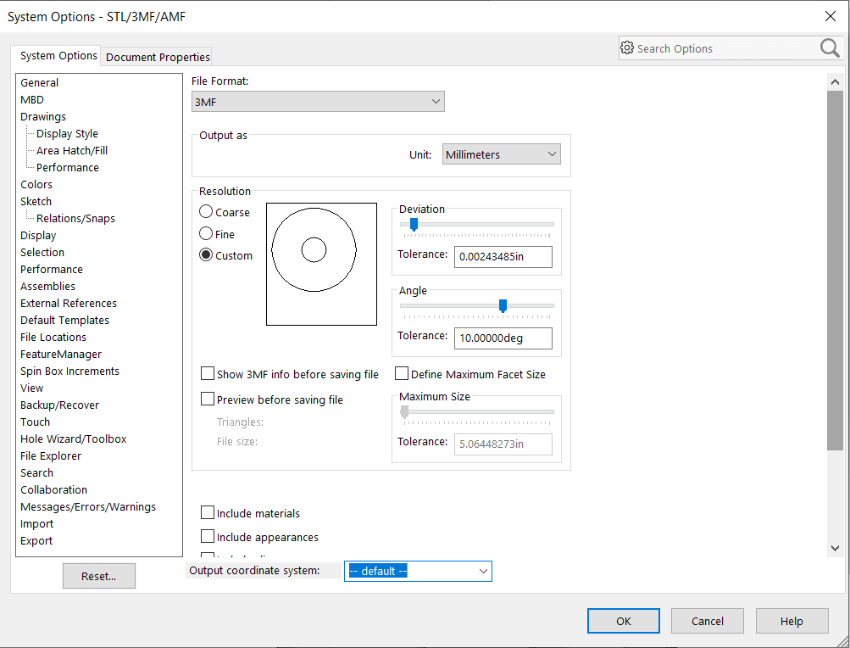Select Sketch in the options list
The height and width of the screenshot is (648, 850).
(36, 201)
